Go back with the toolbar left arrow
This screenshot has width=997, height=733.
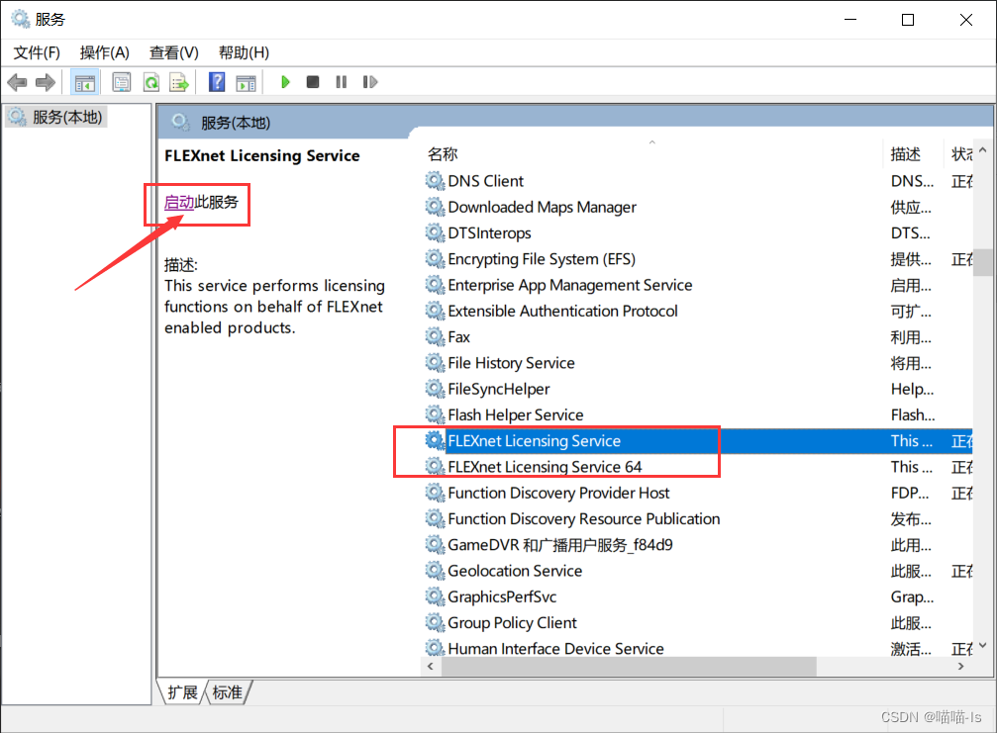click(17, 82)
